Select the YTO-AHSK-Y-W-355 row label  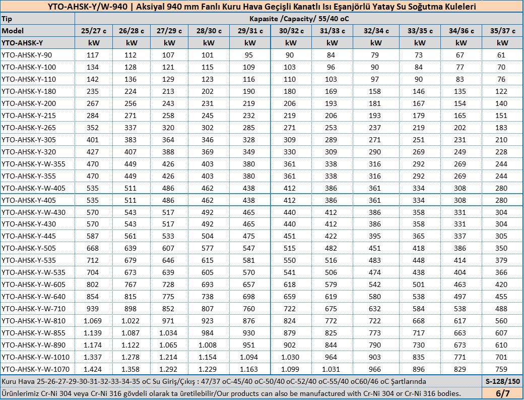click(x=33, y=164)
